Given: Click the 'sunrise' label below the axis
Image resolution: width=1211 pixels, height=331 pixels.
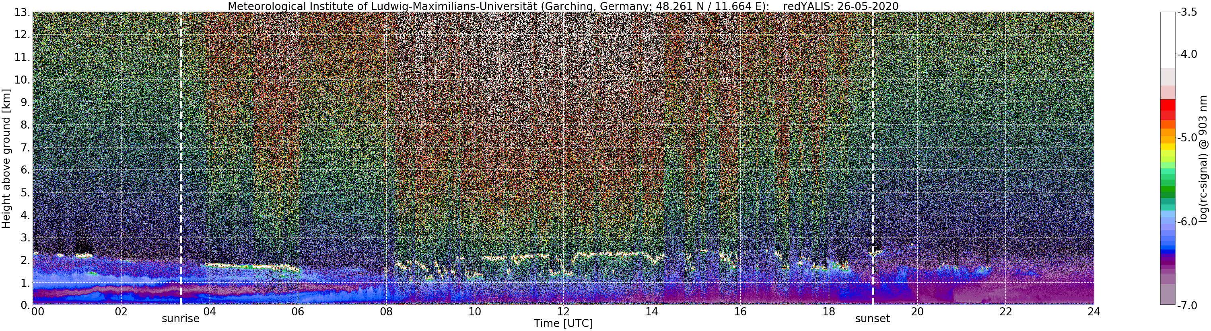Looking at the screenshot, I should [x=181, y=319].
